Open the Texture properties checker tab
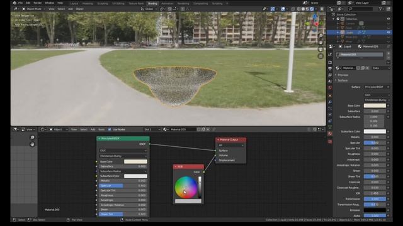The image size is (403, 226). point(330,141)
